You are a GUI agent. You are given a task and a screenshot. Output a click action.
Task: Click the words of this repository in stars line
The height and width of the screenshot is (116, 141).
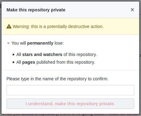point(80,54)
